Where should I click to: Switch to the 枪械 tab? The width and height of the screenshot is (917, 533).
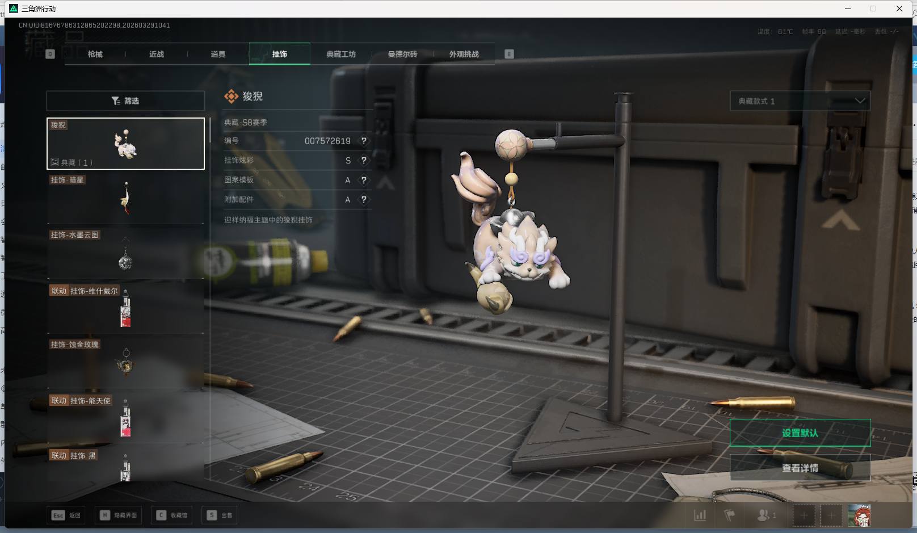coord(95,54)
